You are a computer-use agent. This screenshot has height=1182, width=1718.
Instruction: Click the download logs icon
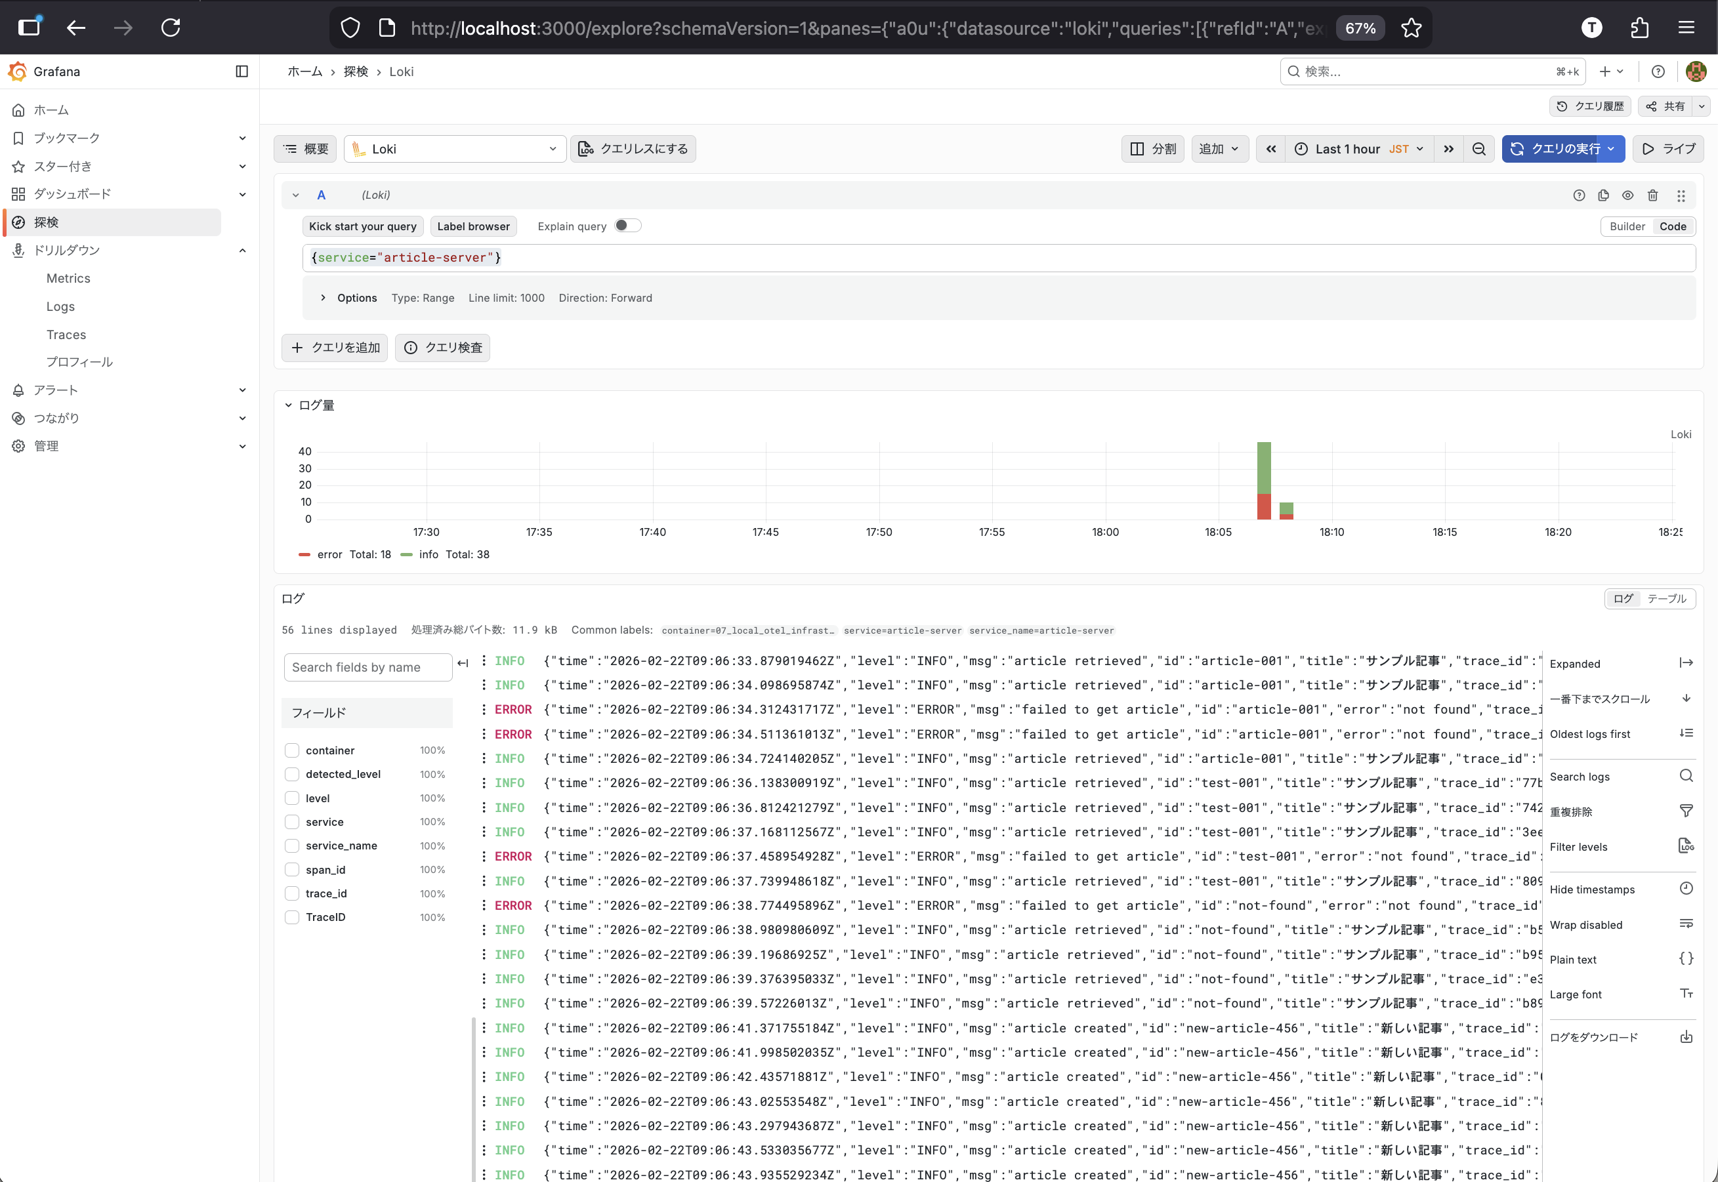pyautogui.click(x=1686, y=1037)
